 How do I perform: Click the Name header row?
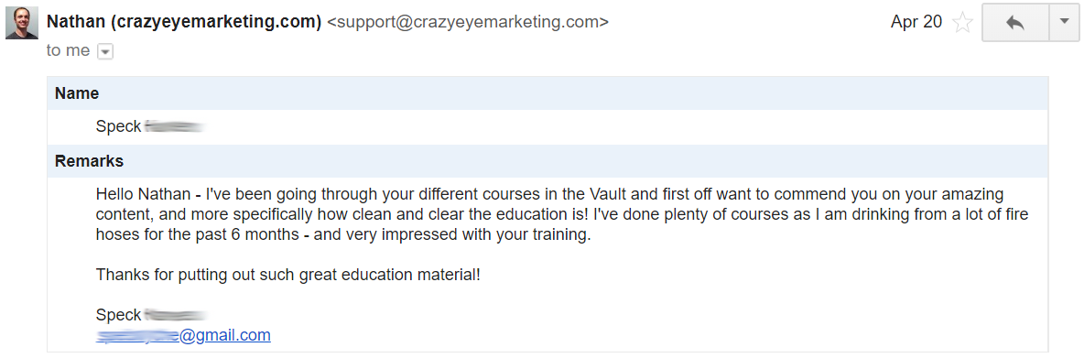[547, 93]
